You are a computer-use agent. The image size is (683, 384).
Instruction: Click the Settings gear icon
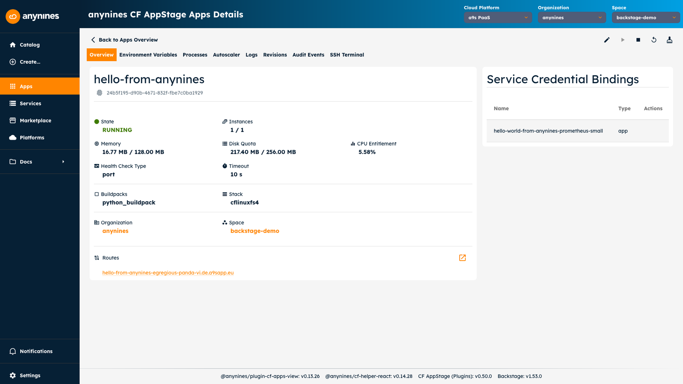coord(13,375)
